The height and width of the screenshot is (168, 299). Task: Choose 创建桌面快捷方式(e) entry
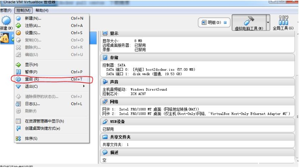(51, 129)
